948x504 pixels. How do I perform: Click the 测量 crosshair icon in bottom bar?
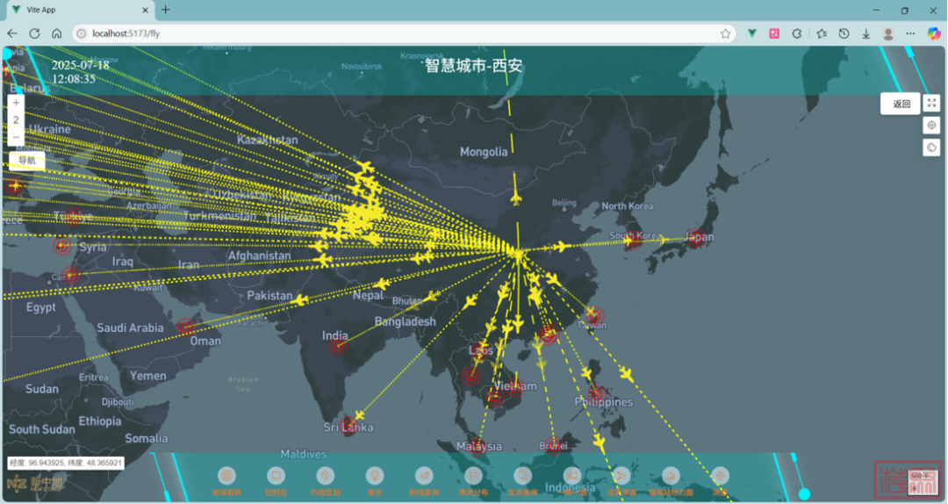[720, 475]
